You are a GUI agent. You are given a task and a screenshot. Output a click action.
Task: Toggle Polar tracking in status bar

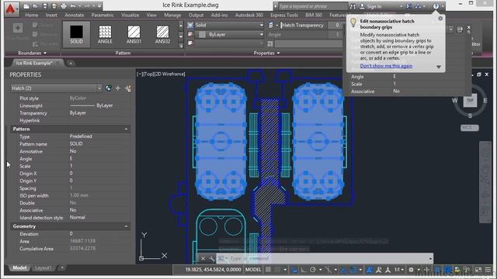[x=313, y=270]
